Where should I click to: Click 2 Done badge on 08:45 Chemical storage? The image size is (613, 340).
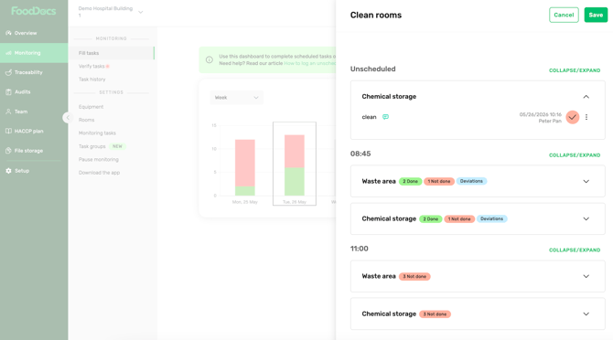click(431, 219)
